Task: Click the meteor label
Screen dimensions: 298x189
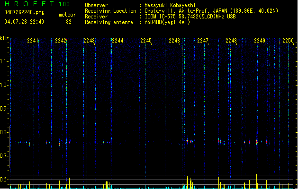Action: pyautogui.click(x=67, y=15)
